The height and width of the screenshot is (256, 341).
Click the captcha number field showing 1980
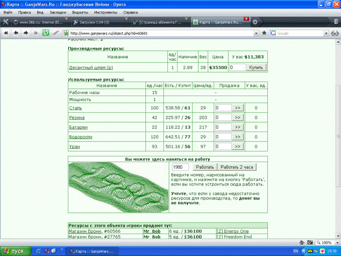tap(180, 167)
